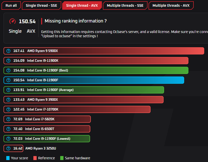The width and height of the screenshot is (208, 162).
Task: Open help icon for Intel Core i7-10700K
Action: click(x=8, y=110)
